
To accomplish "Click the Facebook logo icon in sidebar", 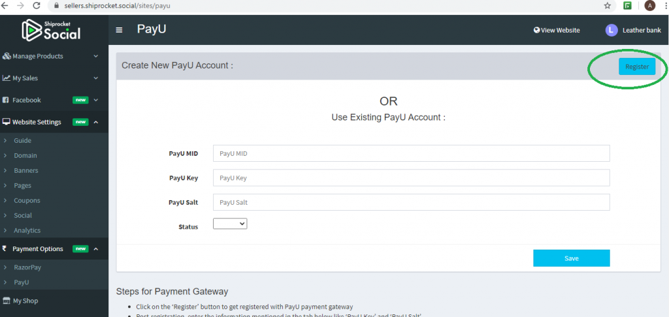I will tap(5, 100).
